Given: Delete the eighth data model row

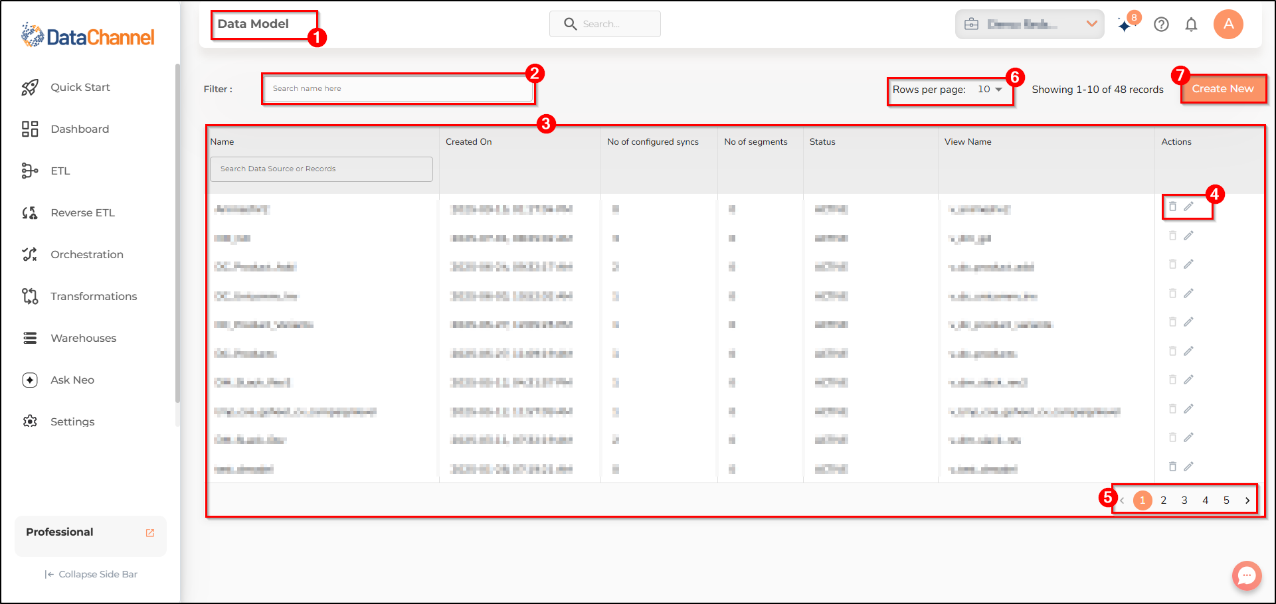Looking at the screenshot, I should tap(1173, 409).
